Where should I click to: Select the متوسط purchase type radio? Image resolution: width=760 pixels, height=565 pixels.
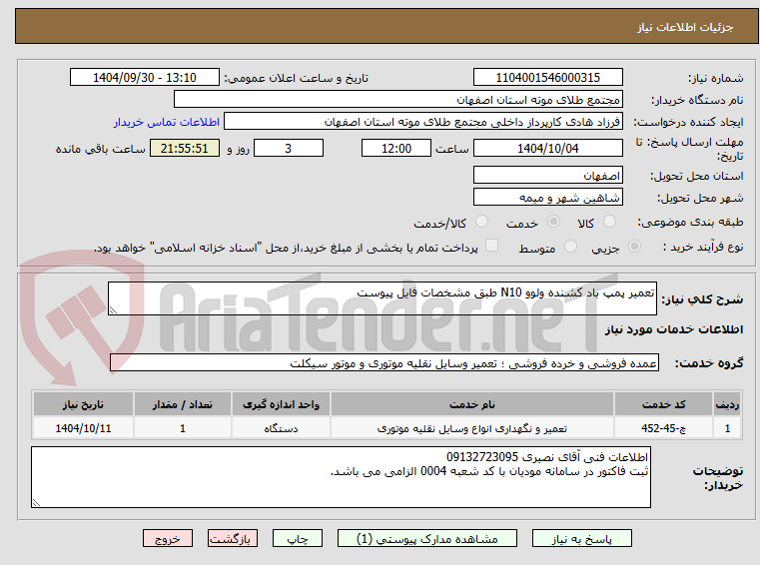[x=570, y=247]
